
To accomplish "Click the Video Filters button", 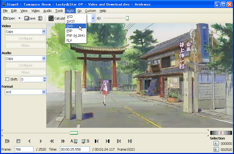I will (25, 45).
